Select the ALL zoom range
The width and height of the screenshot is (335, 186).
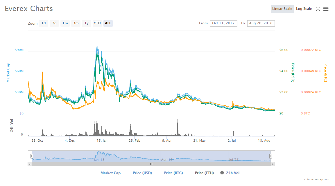[x=108, y=23]
